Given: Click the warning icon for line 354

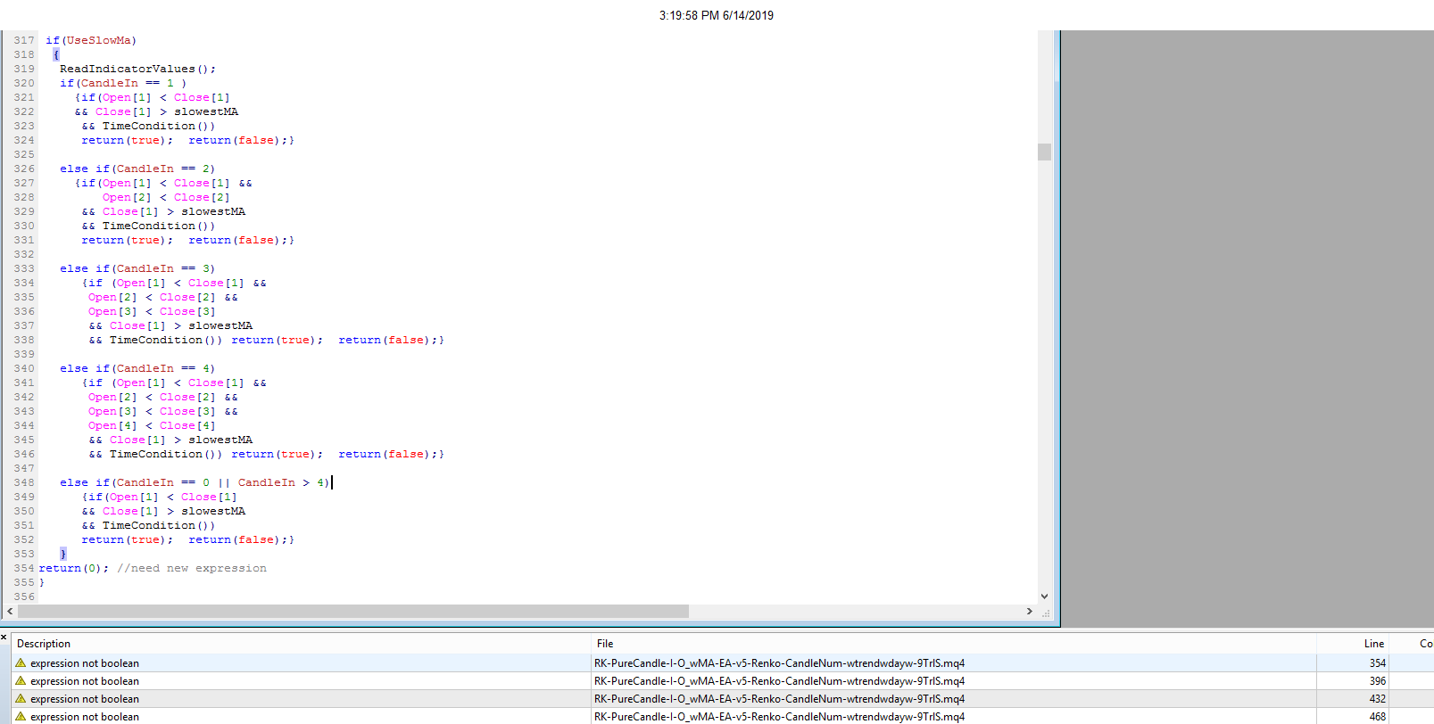Looking at the screenshot, I should (21, 662).
